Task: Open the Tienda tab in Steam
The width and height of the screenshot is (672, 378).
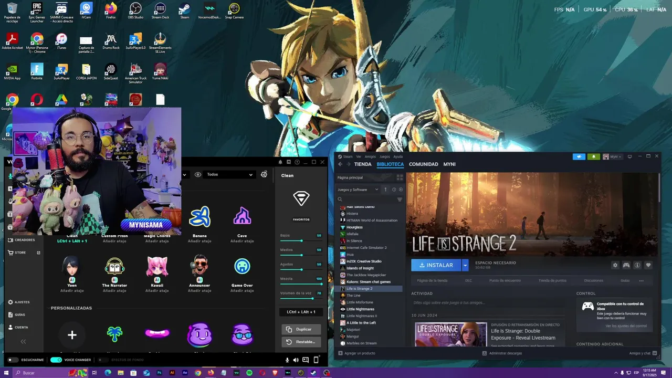Action: (363, 164)
